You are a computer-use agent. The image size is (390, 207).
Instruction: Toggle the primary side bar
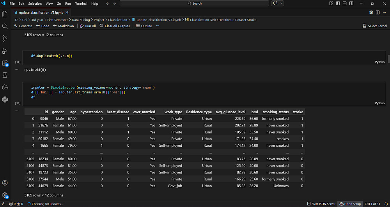337,4
